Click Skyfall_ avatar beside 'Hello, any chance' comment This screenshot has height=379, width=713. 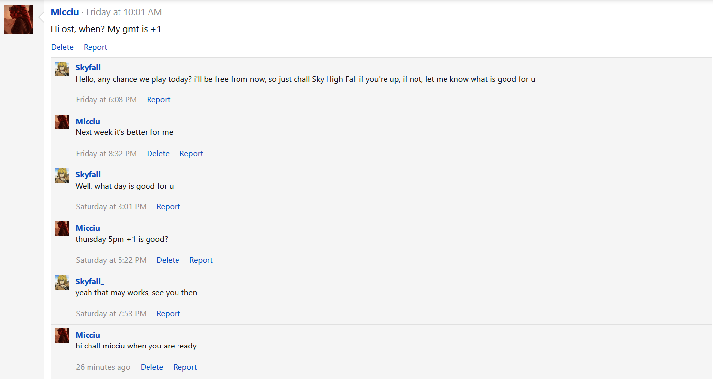(x=62, y=69)
